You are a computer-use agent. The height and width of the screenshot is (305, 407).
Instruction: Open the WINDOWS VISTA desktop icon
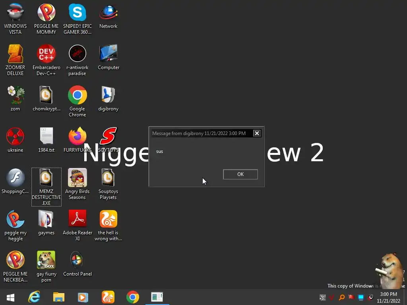[16, 19]
